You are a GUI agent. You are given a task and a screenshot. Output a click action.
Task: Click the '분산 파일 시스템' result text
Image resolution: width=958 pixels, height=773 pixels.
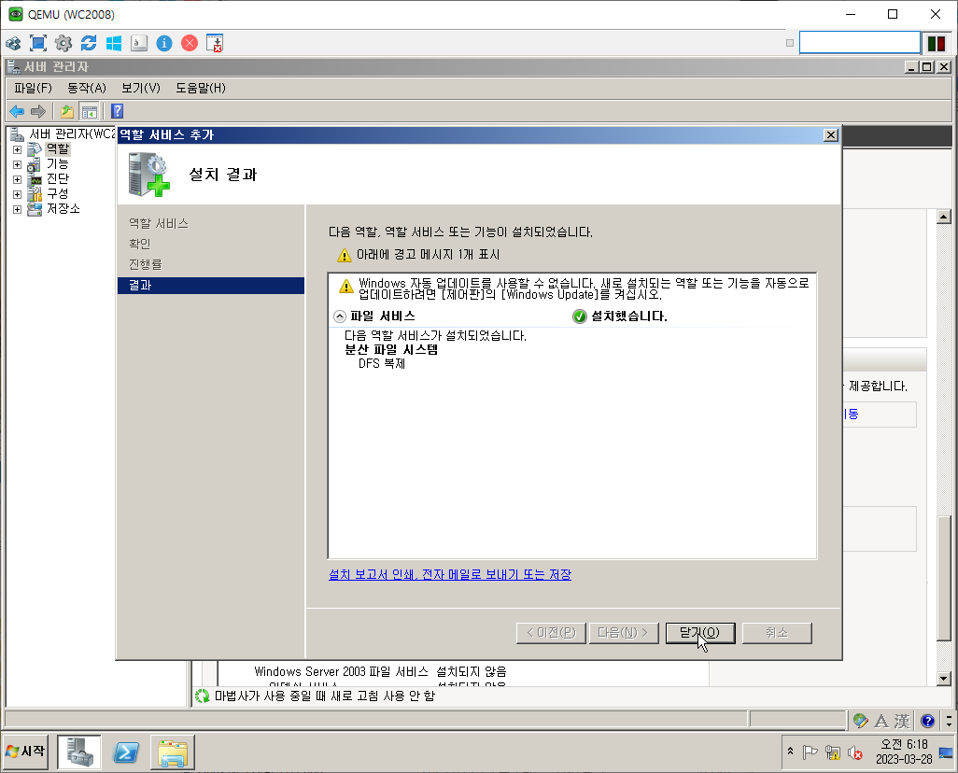[391, 350]
